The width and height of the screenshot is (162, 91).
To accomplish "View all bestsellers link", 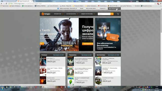I will [x=114, y=55].
